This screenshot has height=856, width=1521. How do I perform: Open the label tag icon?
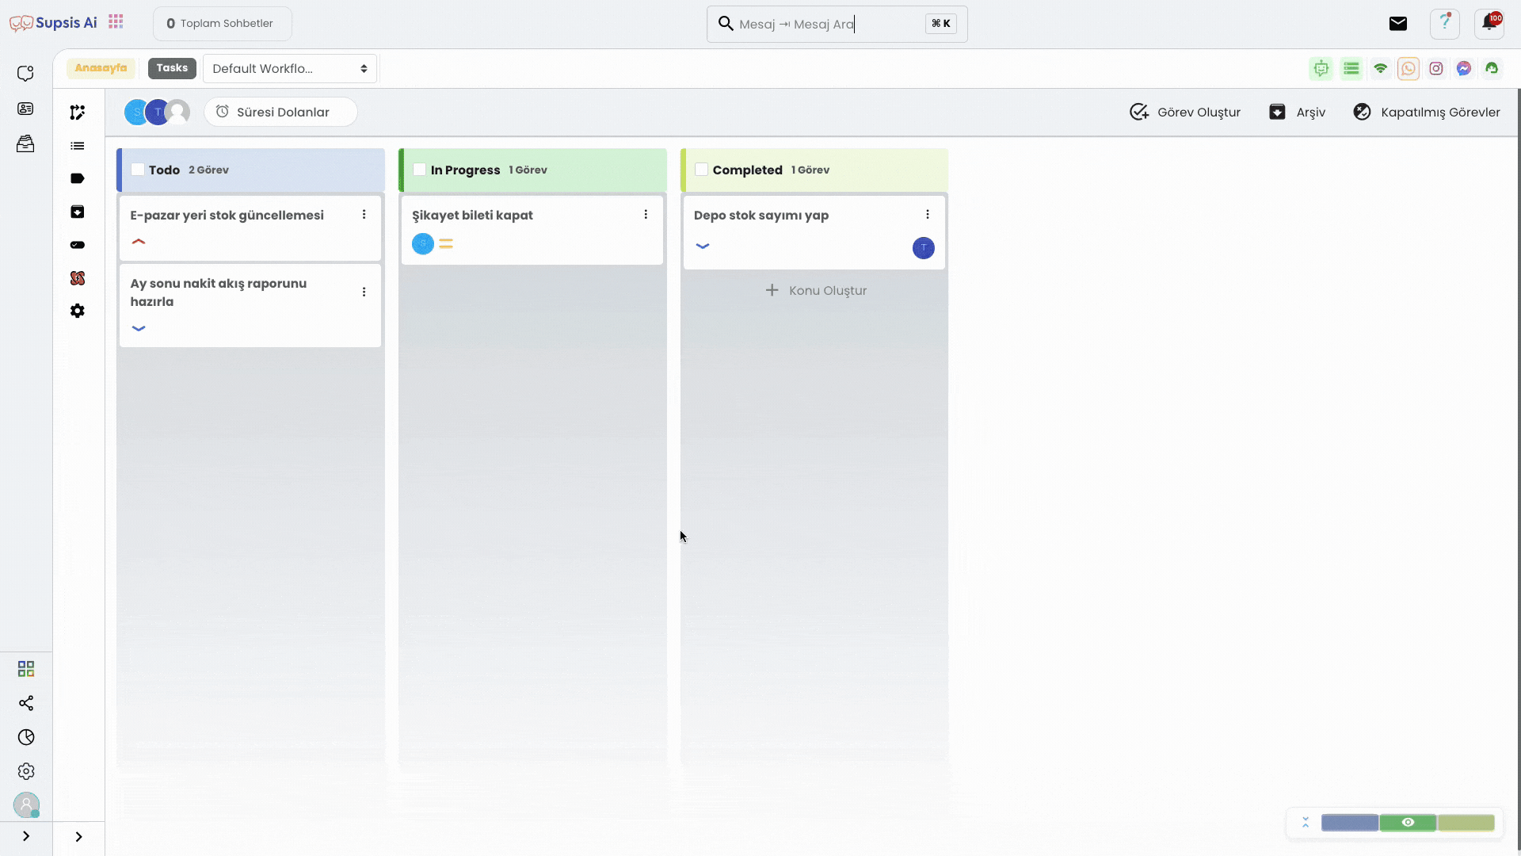pos(78,178)
